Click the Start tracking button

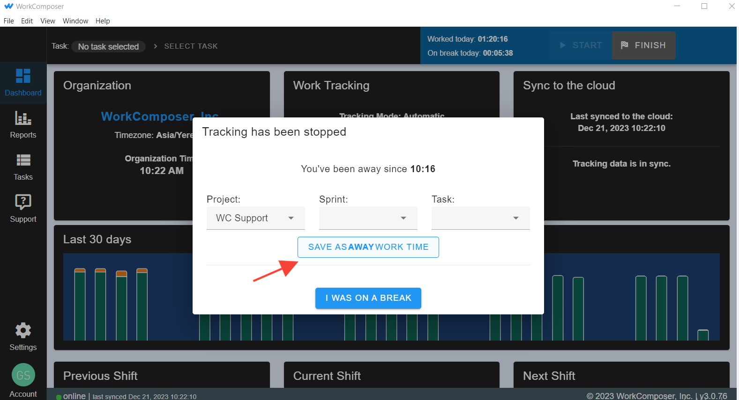[581, 45]
